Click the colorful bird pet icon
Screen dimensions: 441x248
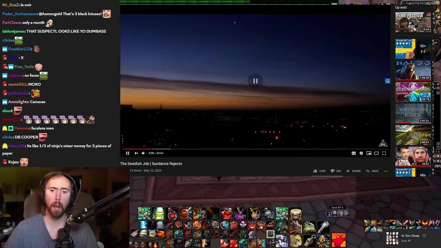tap(323, 241)
